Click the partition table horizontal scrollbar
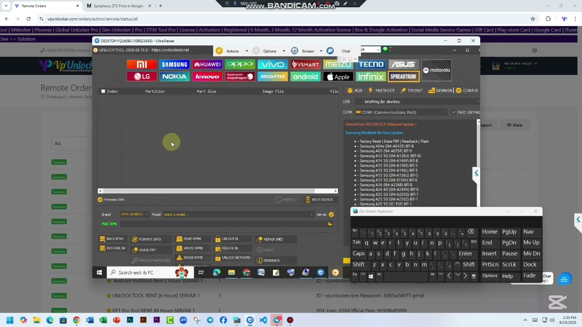This screenshot has width=582, height=327. click(208, 191)
